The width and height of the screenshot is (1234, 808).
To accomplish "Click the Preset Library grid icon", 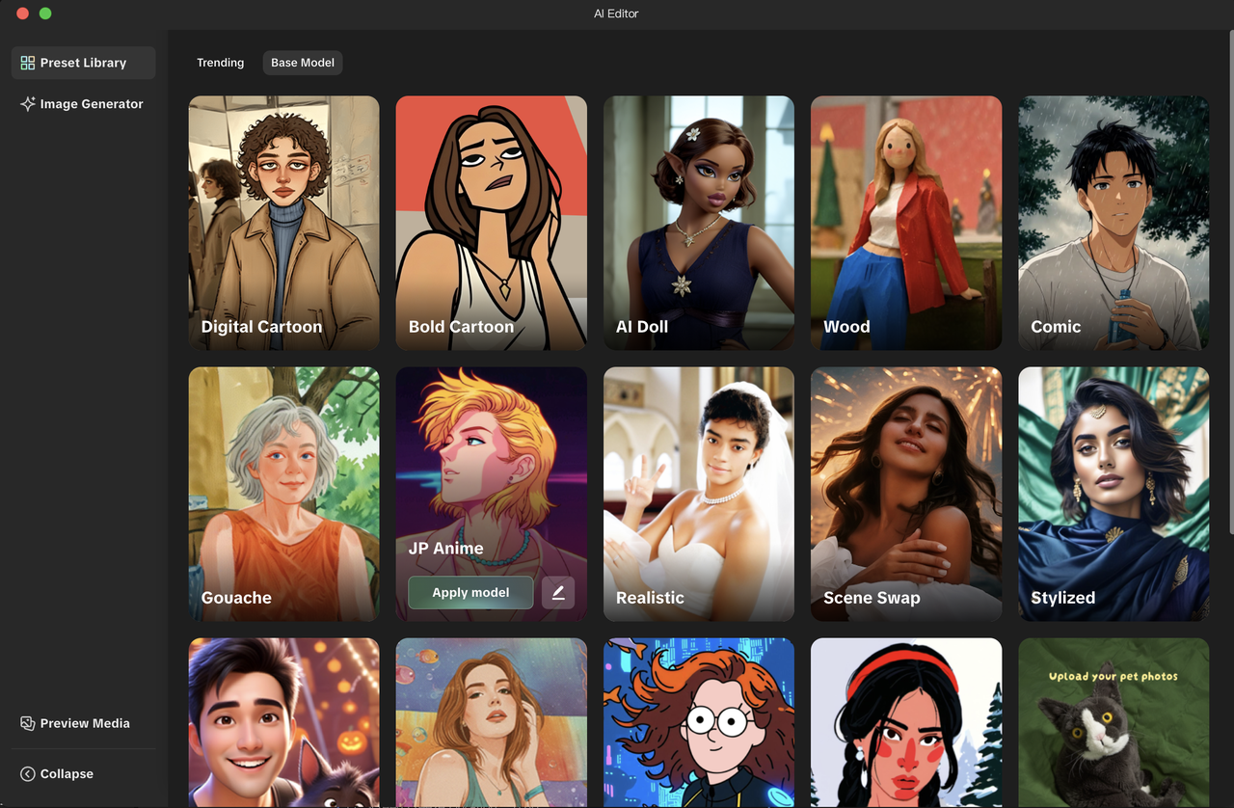I will point(27,63).
